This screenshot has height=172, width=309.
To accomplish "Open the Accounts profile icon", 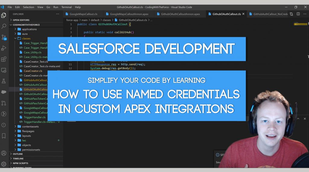I will [x=4, y=153].
